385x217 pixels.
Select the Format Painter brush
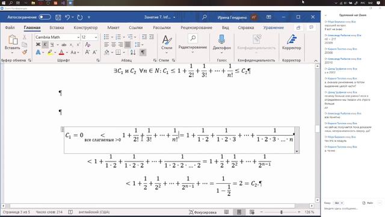coord(24,52)
